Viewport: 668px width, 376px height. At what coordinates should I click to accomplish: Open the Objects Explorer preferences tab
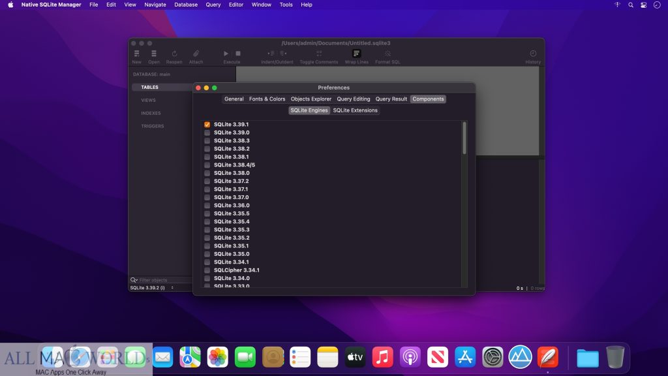pyautogui.click(x=311, y=99)
